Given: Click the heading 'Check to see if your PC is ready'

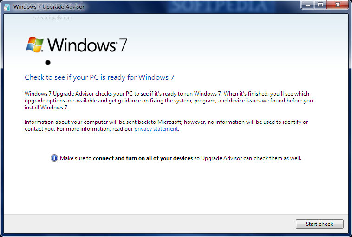Looking at the screenshot, I should pyautogui.click(x=99, y=77).
